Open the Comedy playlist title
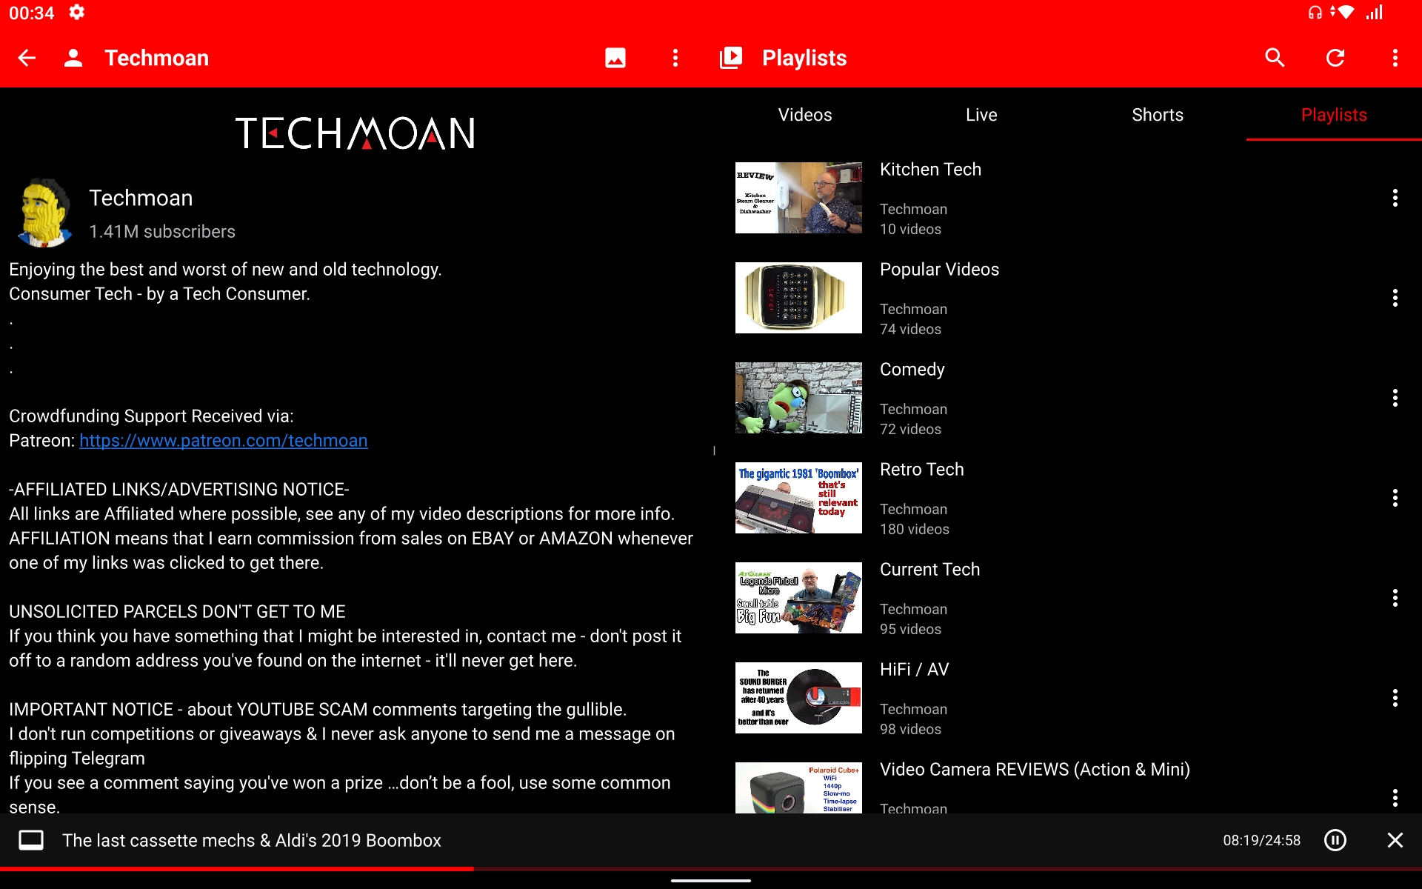Image resolution: width=1422 pixels, height=889 pixels. (912, 370)
